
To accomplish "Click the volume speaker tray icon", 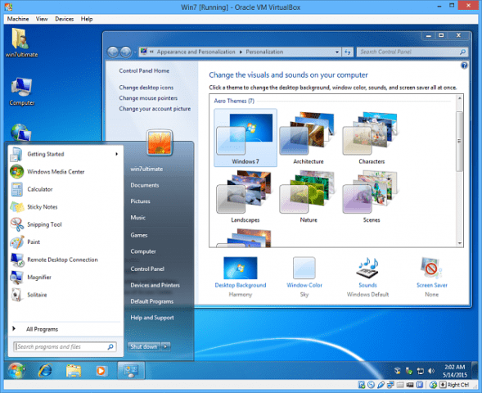I will tap(431, 371).
